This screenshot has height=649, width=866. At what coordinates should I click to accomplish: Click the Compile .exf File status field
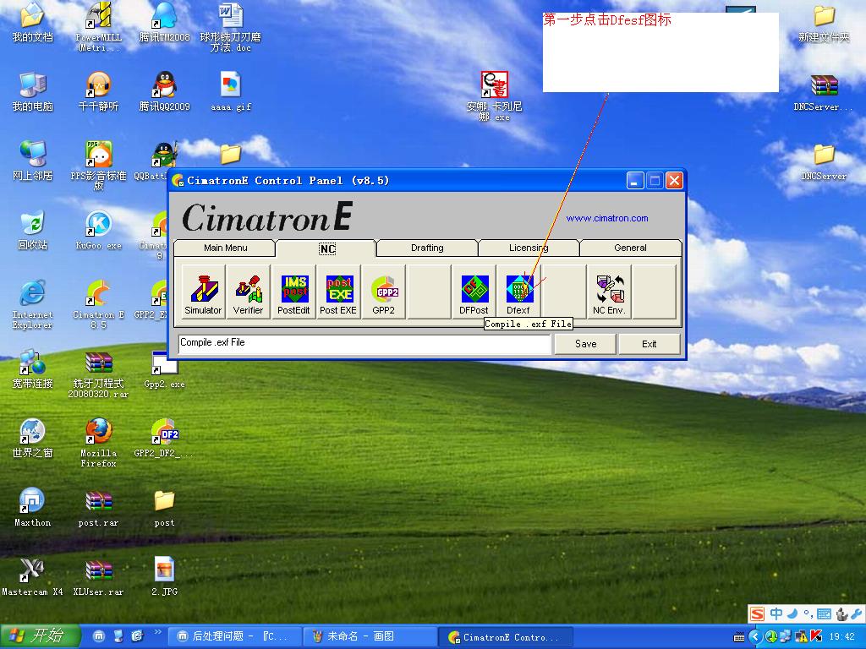point(364,343)
